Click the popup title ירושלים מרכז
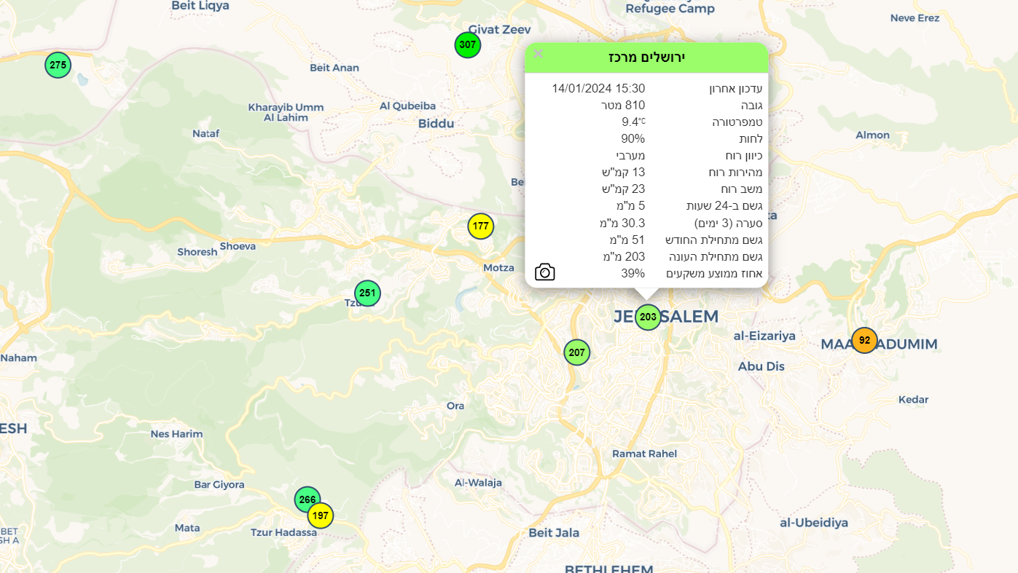Image resolution: width=1018 pixels, height=573 pixels. point(646,57)
